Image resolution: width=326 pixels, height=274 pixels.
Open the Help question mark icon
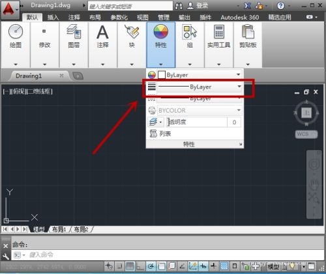[x=280, y=6]
